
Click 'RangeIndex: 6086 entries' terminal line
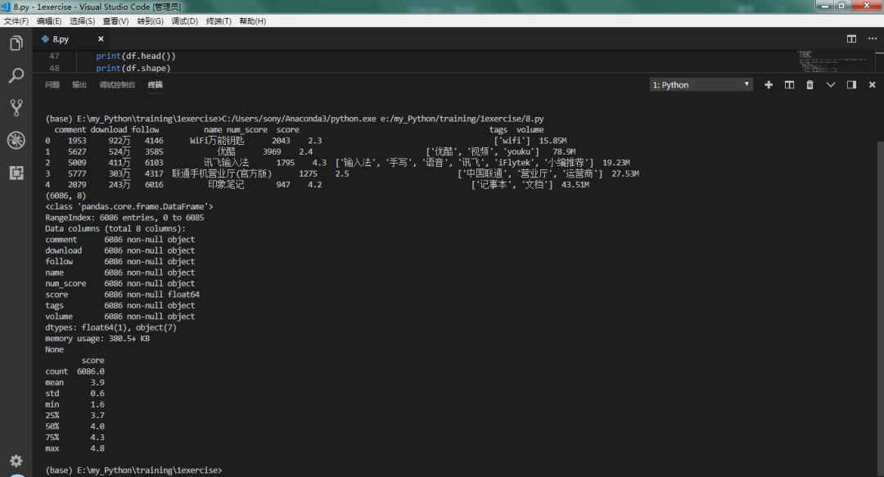124,218
